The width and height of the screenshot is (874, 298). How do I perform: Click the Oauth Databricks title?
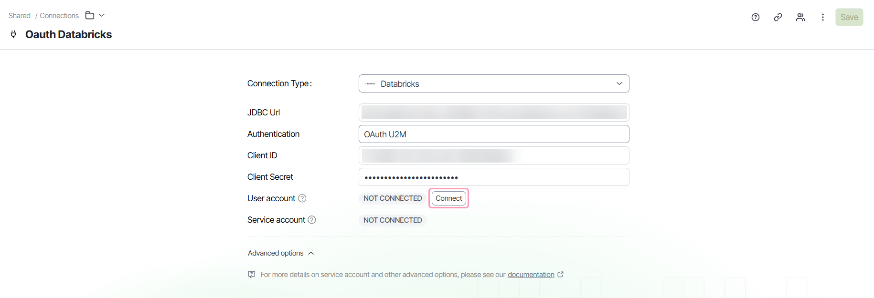[x=68, y=34]
